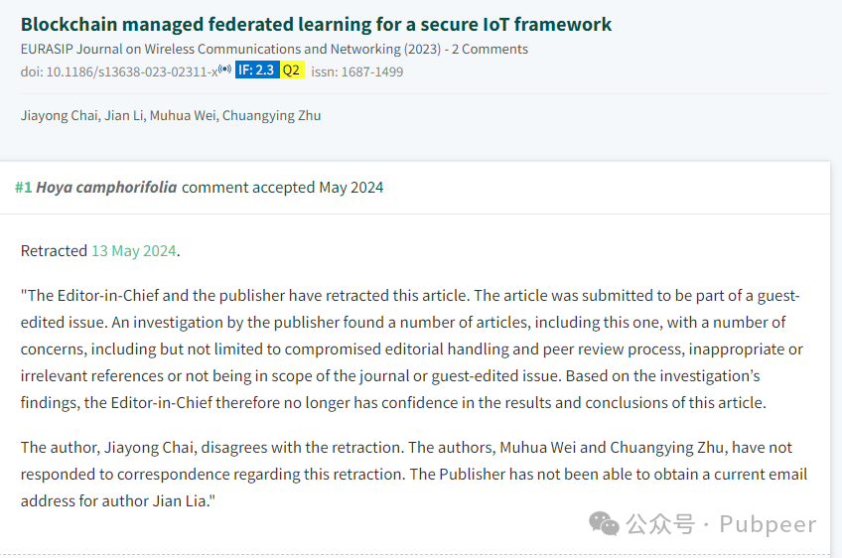This screenshot has width=842, height=558.
Task: Click the retraction notice paragraph about the Editor-in-Chief
Action: [412, 349]
